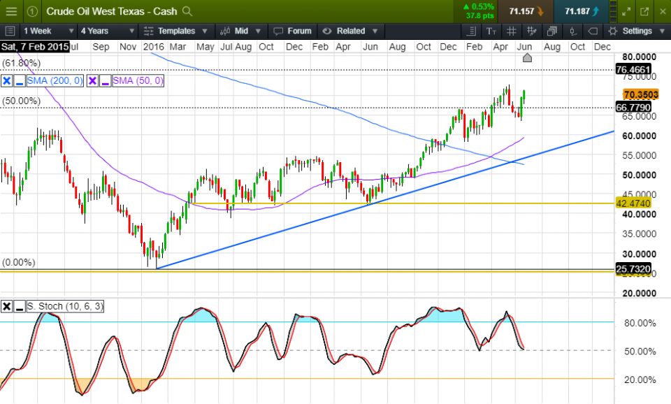Open the 1 Week interval dropdown

[48, 31]
